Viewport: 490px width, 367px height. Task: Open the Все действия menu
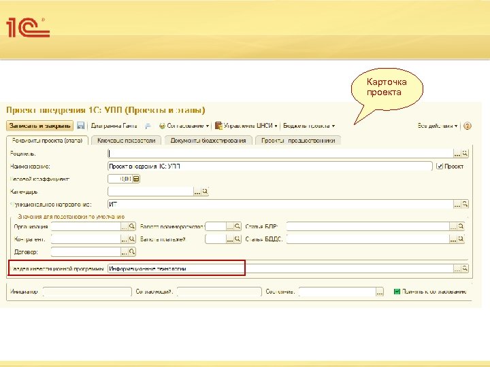click(x=438, y=126)
